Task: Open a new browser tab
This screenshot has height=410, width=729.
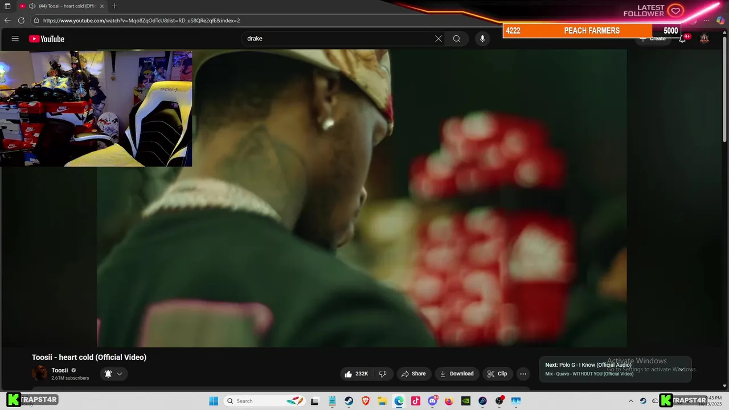Action: [x=114, y=6]
